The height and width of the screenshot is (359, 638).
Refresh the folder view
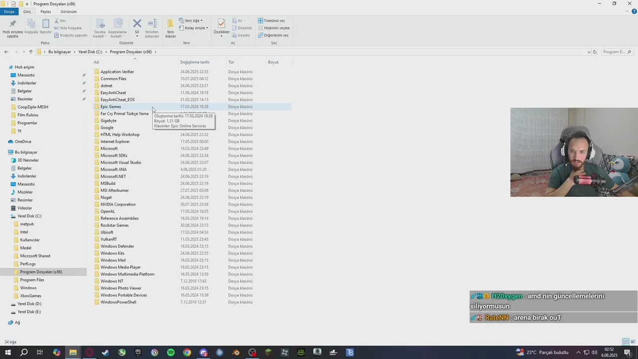(594, 52)
